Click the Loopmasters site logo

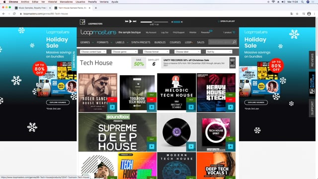click(98, 32)
